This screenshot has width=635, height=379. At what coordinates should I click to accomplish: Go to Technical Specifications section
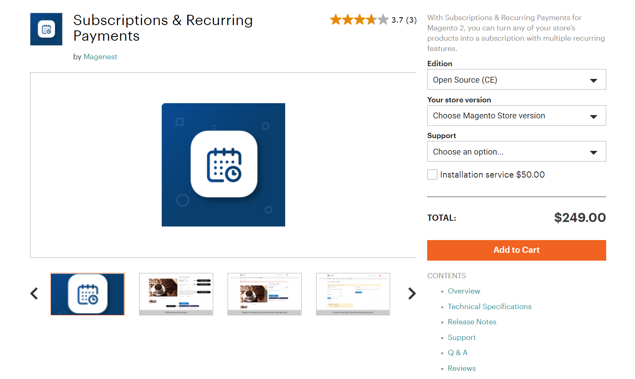pyautogui.click(x=489, y=307)
